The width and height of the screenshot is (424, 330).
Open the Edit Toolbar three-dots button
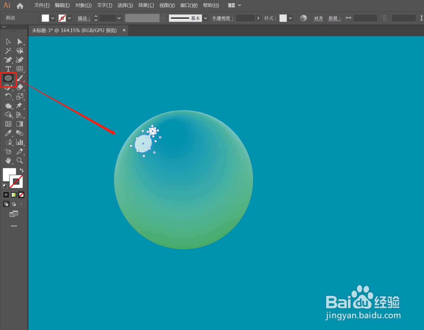(14, 226)
